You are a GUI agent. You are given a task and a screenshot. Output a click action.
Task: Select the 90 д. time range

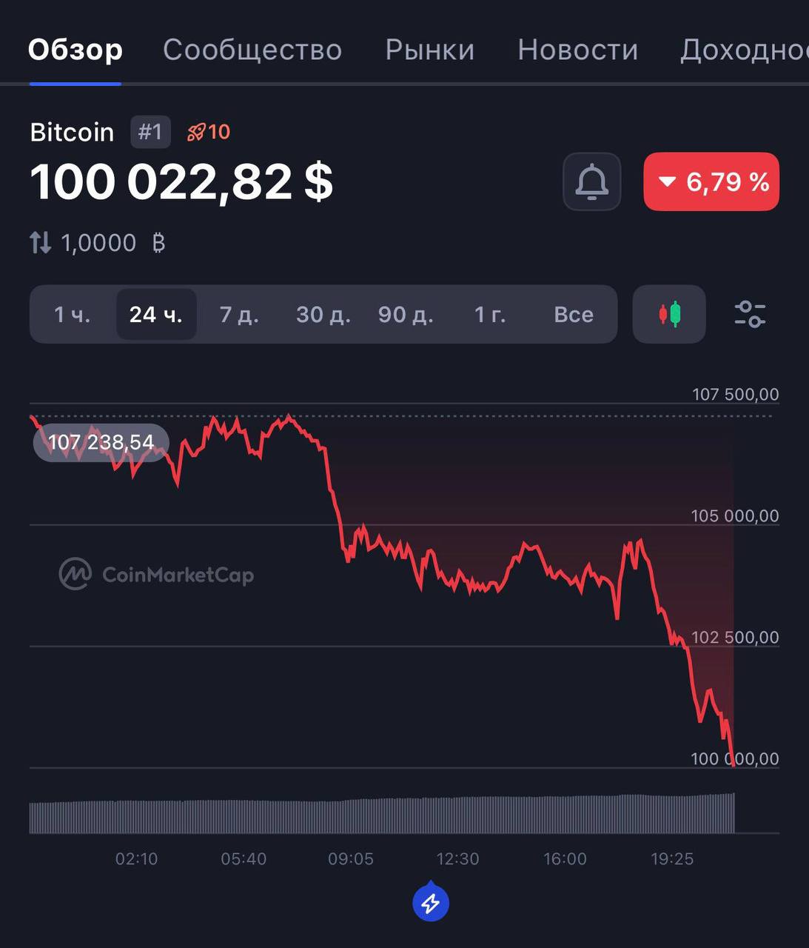click(406, 315)
